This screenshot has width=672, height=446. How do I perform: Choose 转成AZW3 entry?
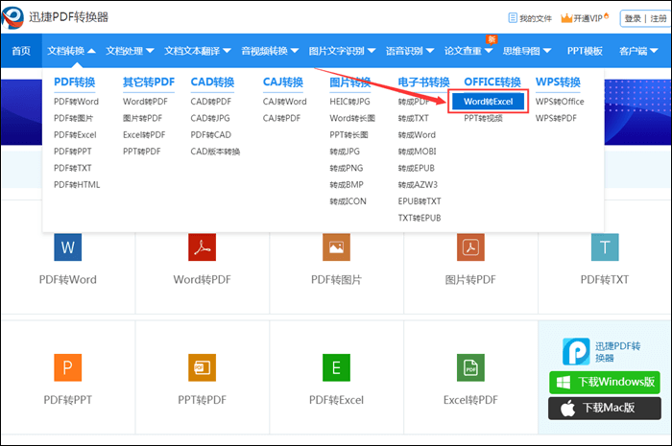pos(418,185)
